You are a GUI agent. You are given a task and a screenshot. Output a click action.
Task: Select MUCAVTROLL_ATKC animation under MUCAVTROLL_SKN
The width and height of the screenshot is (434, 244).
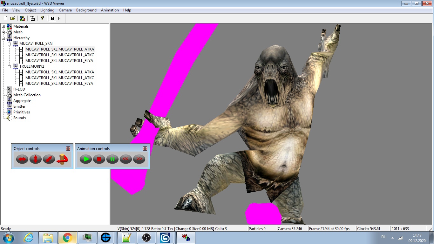click(60, 55)
